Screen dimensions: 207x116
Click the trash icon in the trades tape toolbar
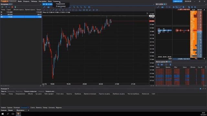tap(170, 64)
